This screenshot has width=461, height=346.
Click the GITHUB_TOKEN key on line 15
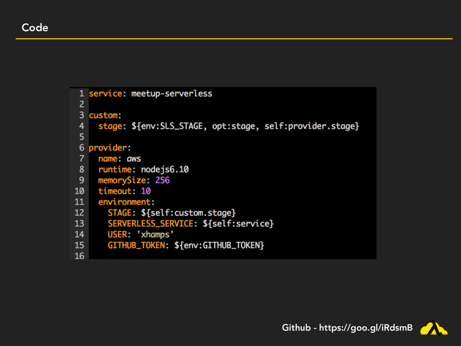pos(136,245)
